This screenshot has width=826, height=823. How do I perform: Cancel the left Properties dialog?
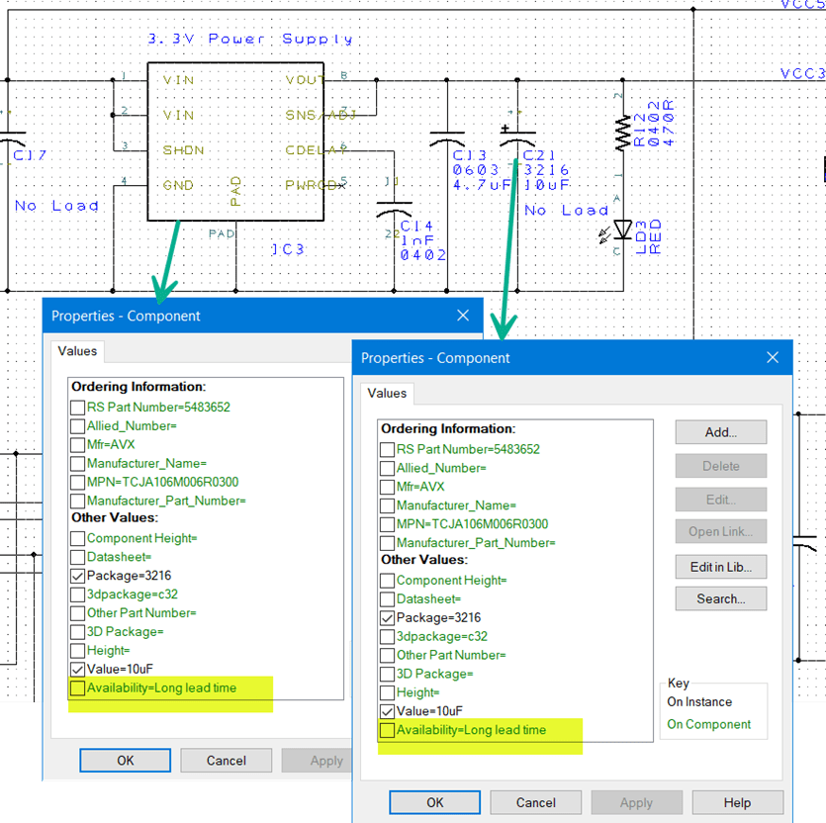pos(226,761)
